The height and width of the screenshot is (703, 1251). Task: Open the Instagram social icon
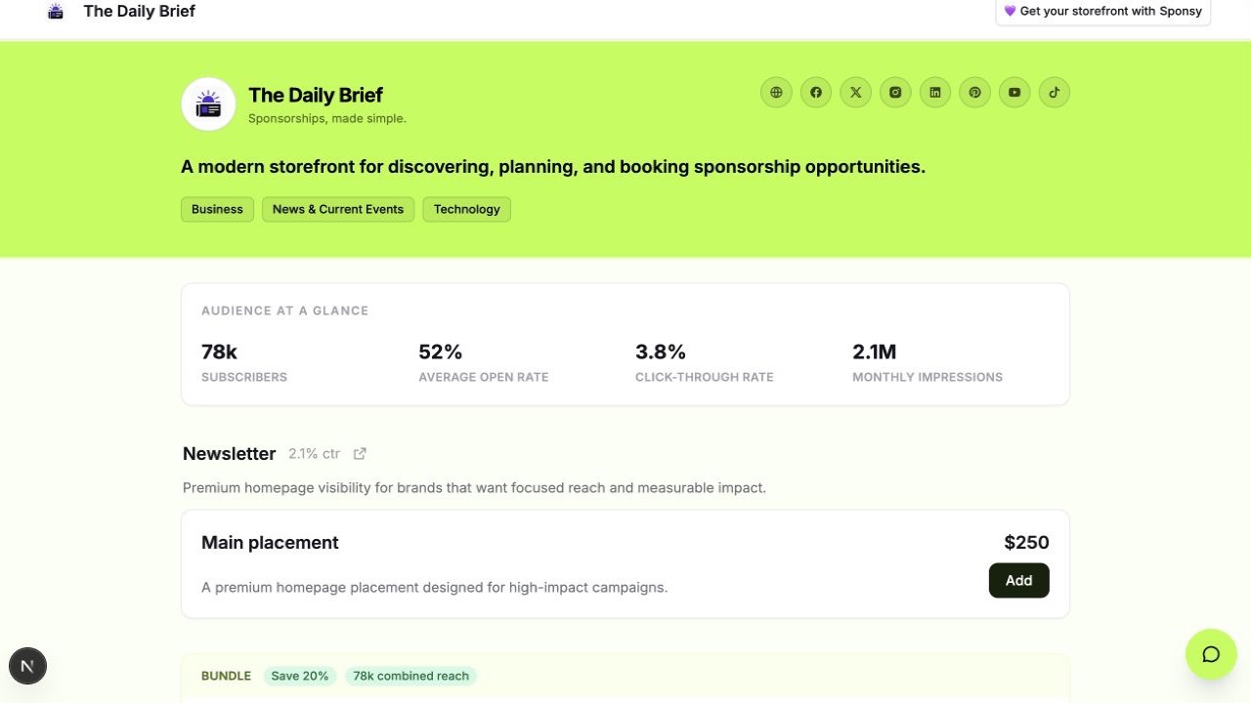(x=895, y=93)
